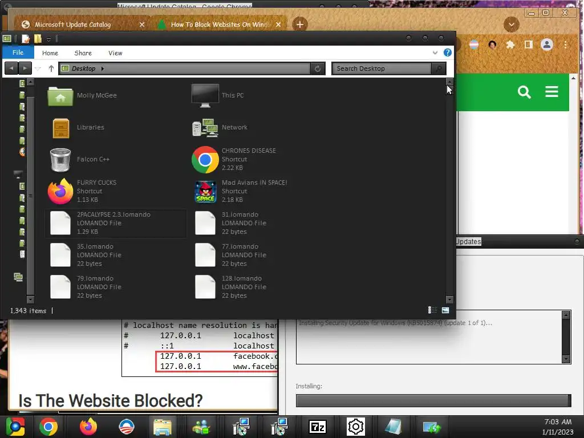Open the Customize Quick Access Toolbar dropdown
The image size is (584, 438).
tap(49, 39)
